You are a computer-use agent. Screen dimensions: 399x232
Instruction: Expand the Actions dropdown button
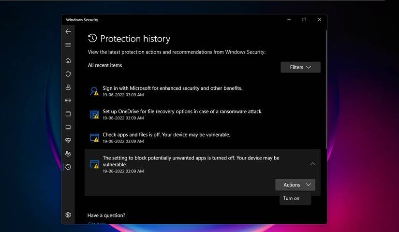point(295,185)
